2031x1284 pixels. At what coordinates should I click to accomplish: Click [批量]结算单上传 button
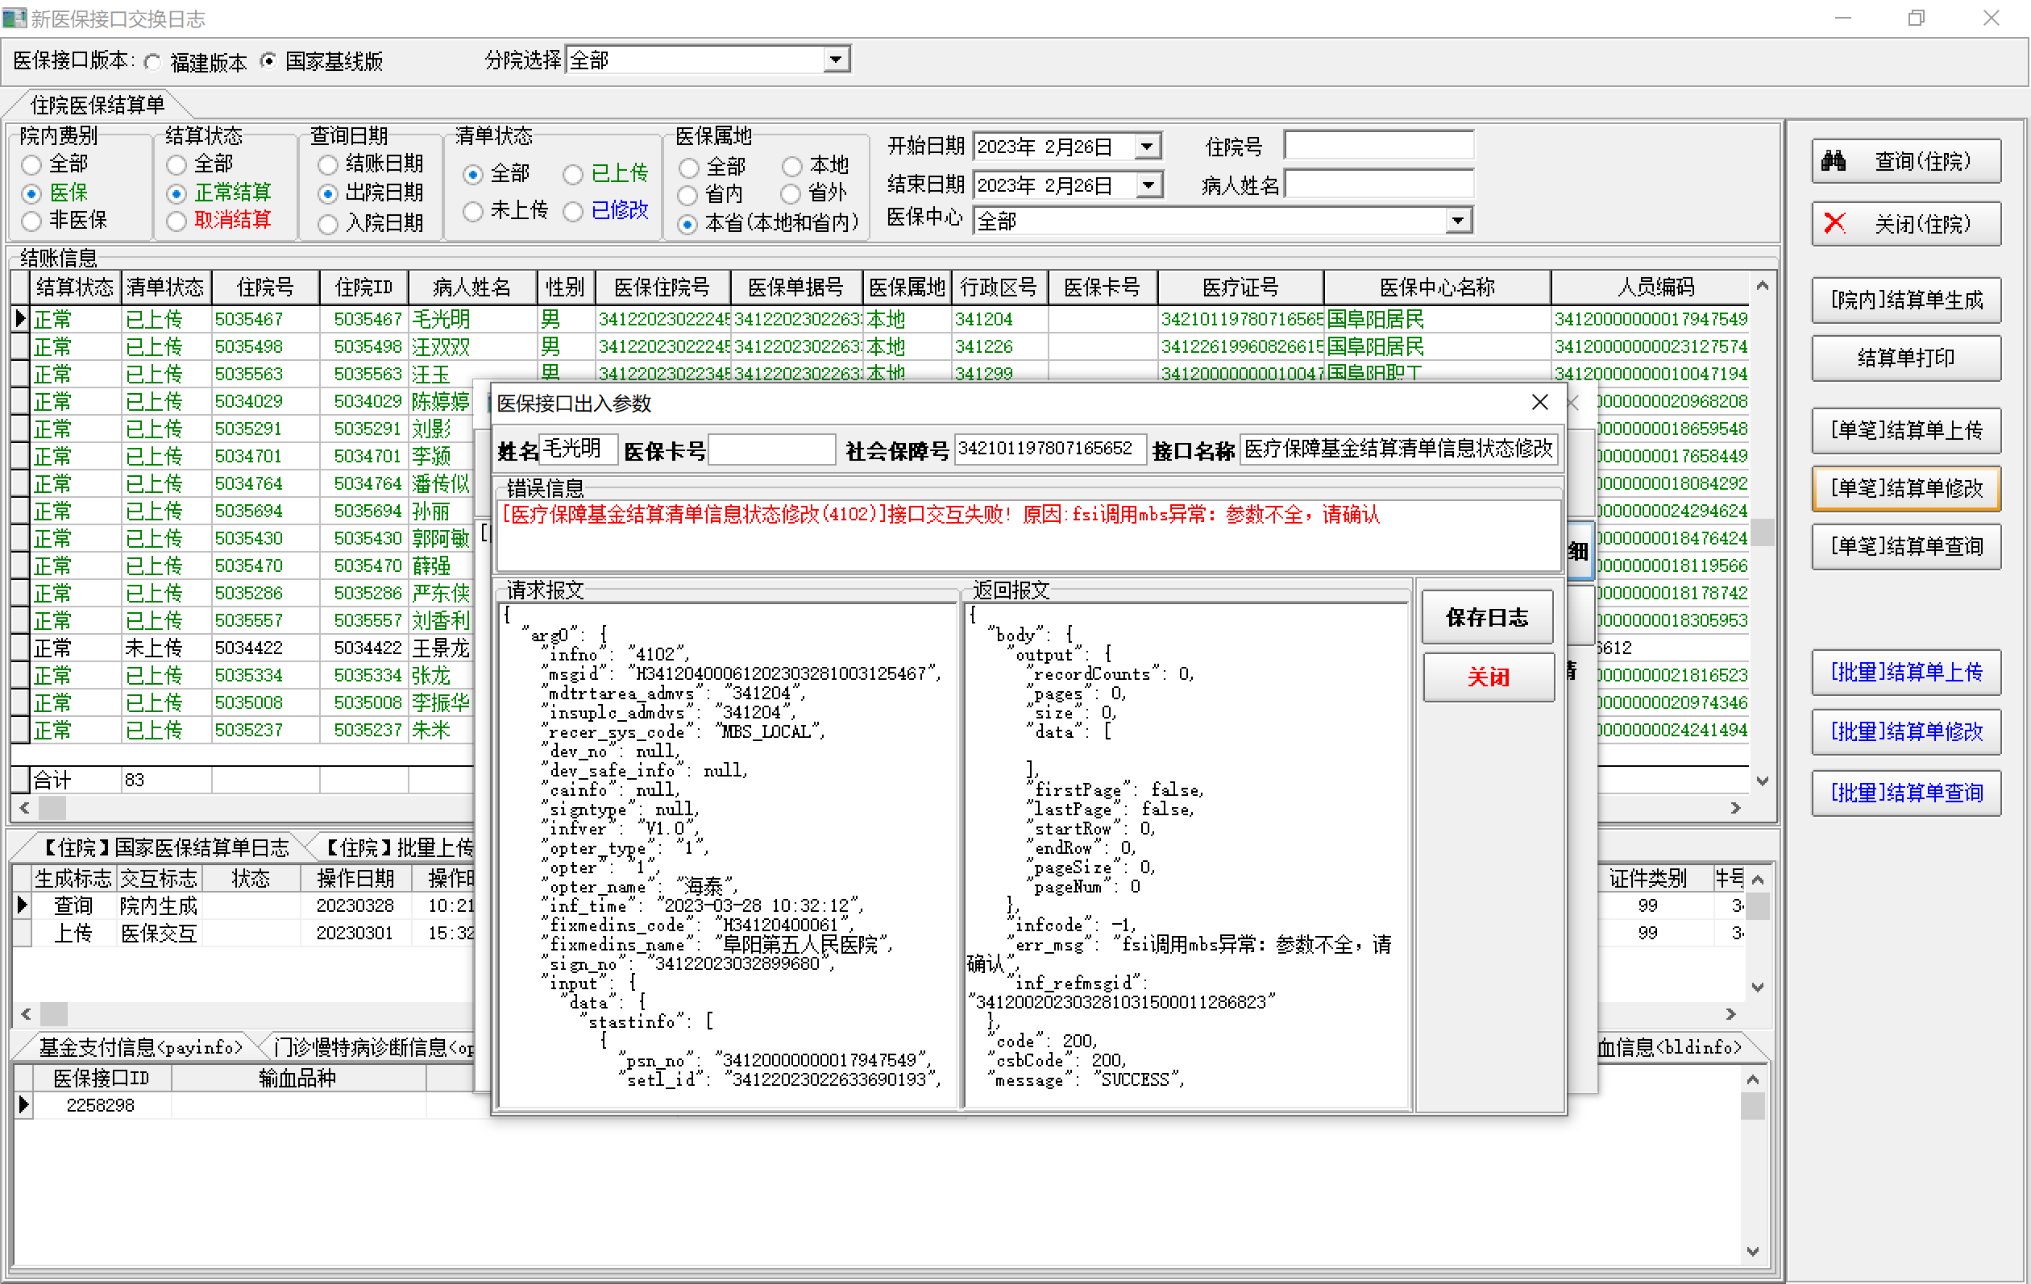[1904, 672]
